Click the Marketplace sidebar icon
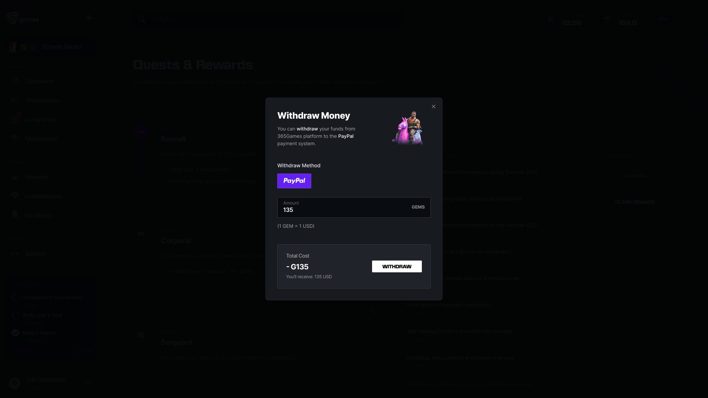The image size is (708, 398). [14, 139]
